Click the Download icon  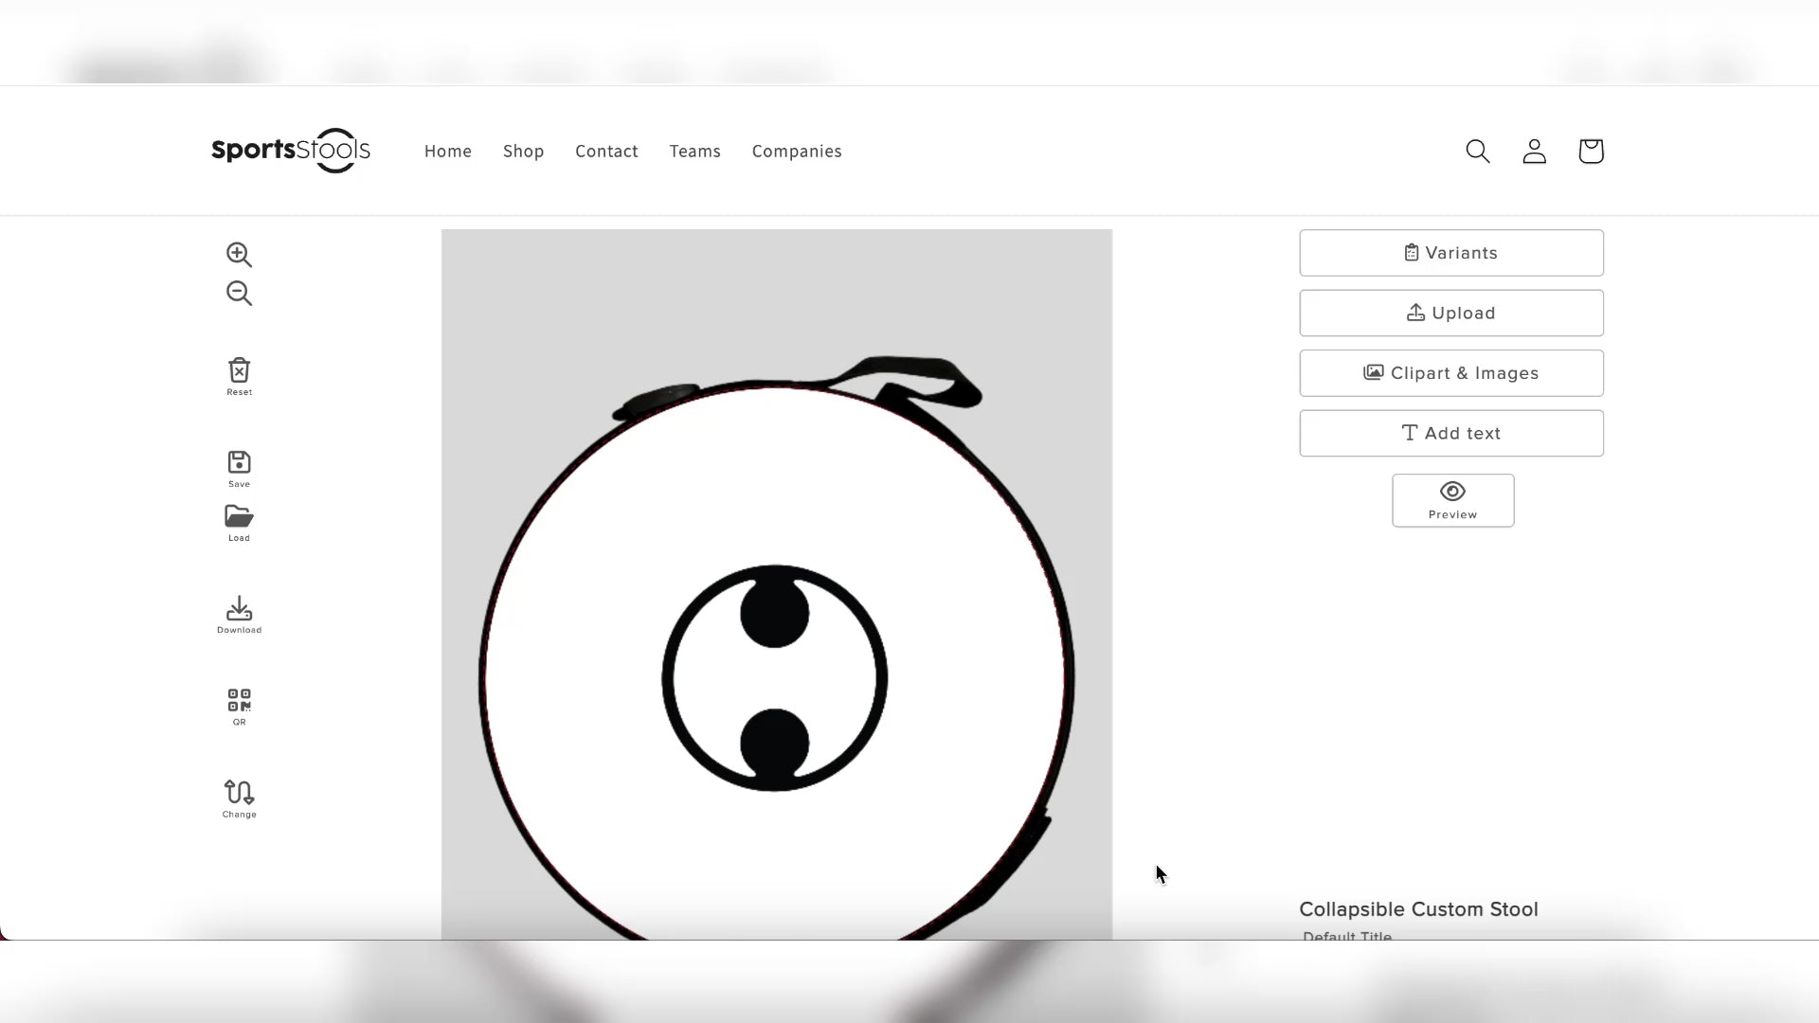coord(239,614)
